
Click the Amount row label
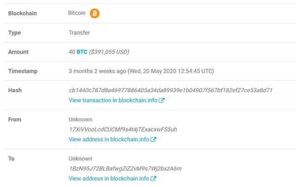(x=18, y=52)
